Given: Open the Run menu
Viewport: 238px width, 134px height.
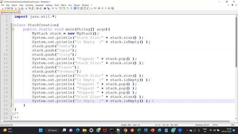Looking at the screenshot, I should [70, 5].
